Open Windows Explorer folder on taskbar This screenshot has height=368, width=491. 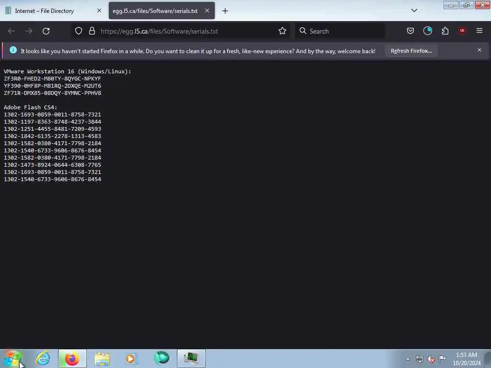coord(102,358)
